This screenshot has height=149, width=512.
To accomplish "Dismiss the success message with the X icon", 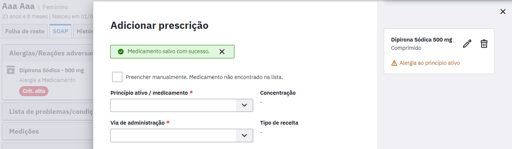I will (x=222, y=52).
